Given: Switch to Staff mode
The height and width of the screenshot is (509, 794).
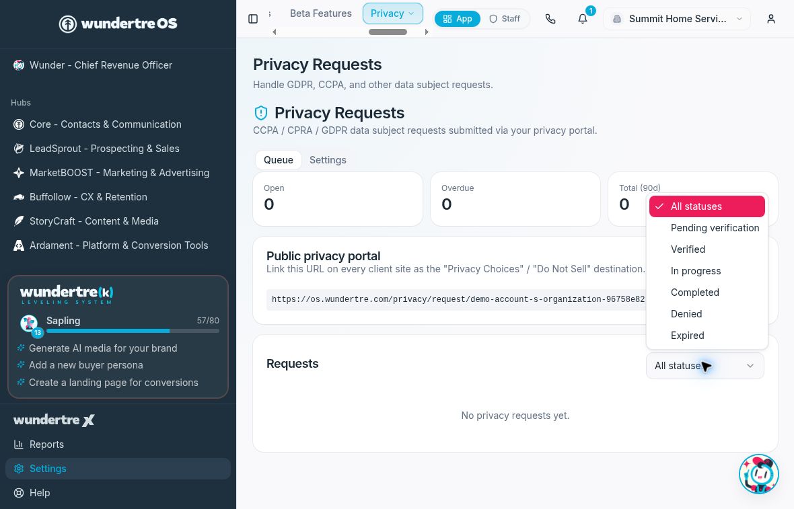Looking at the screenshot, I should [x=505, y=19].
